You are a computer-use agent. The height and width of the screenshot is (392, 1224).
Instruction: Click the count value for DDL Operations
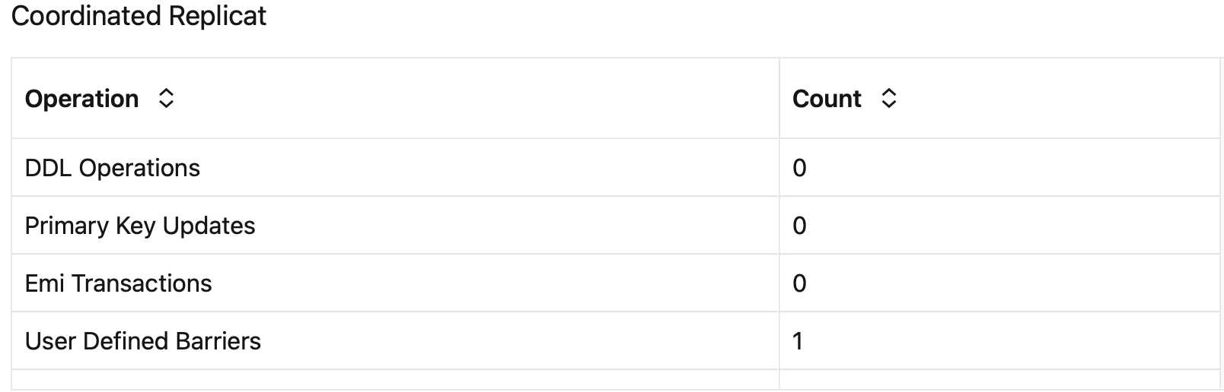click(x=799, y=168)
